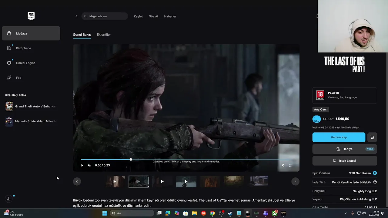Screen dimensions: 388x218
Task: Open Xbox app from taskbar
Action: 275,213
